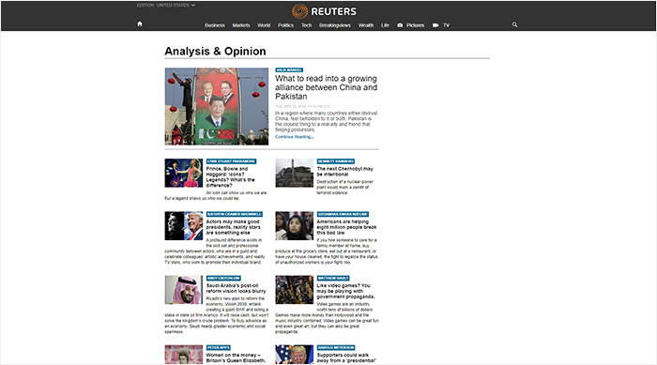
Task: Click the Andy Critchlow author tag
Action: point(223,279)
